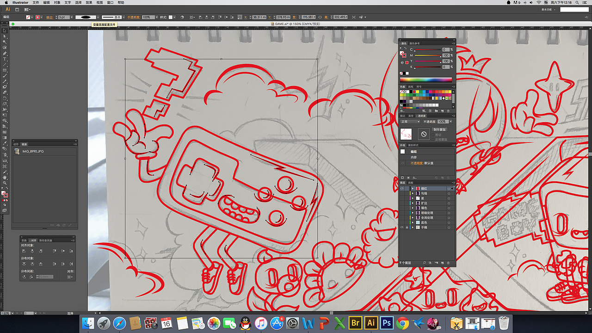This screenshot has height=333, width=592.
Task: Toggle the lock on the 手稿 layer
Action: [407, 228]
